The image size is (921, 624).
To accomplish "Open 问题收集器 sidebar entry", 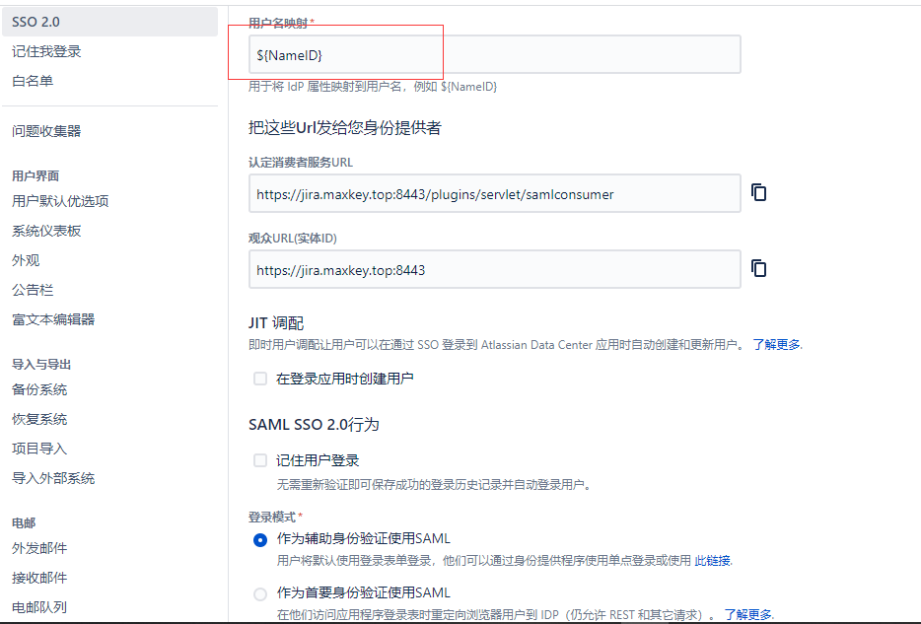I will click(46, 131).
